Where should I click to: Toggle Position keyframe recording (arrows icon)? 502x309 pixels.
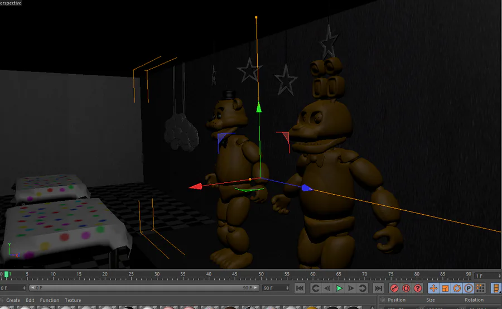[433, 288]
